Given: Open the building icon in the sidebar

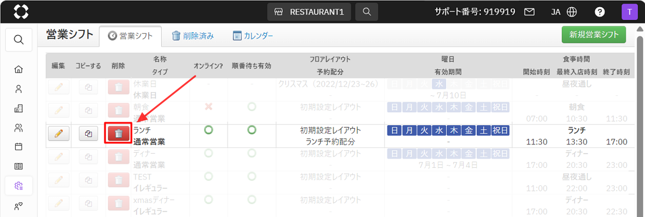Looking at the screenshot, I should [19, 108].
